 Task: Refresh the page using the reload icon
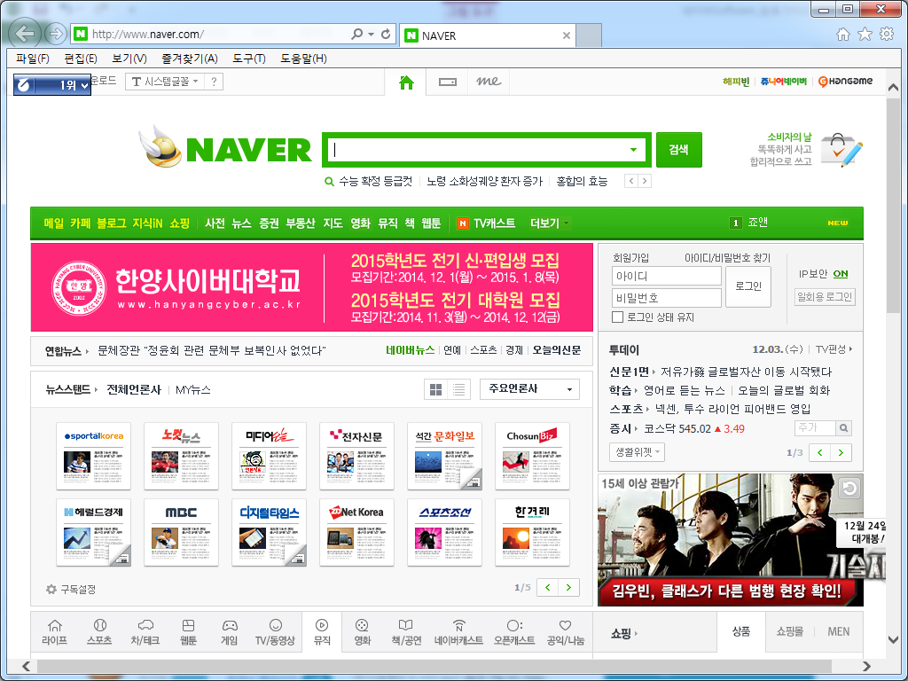tap(386, 35)
